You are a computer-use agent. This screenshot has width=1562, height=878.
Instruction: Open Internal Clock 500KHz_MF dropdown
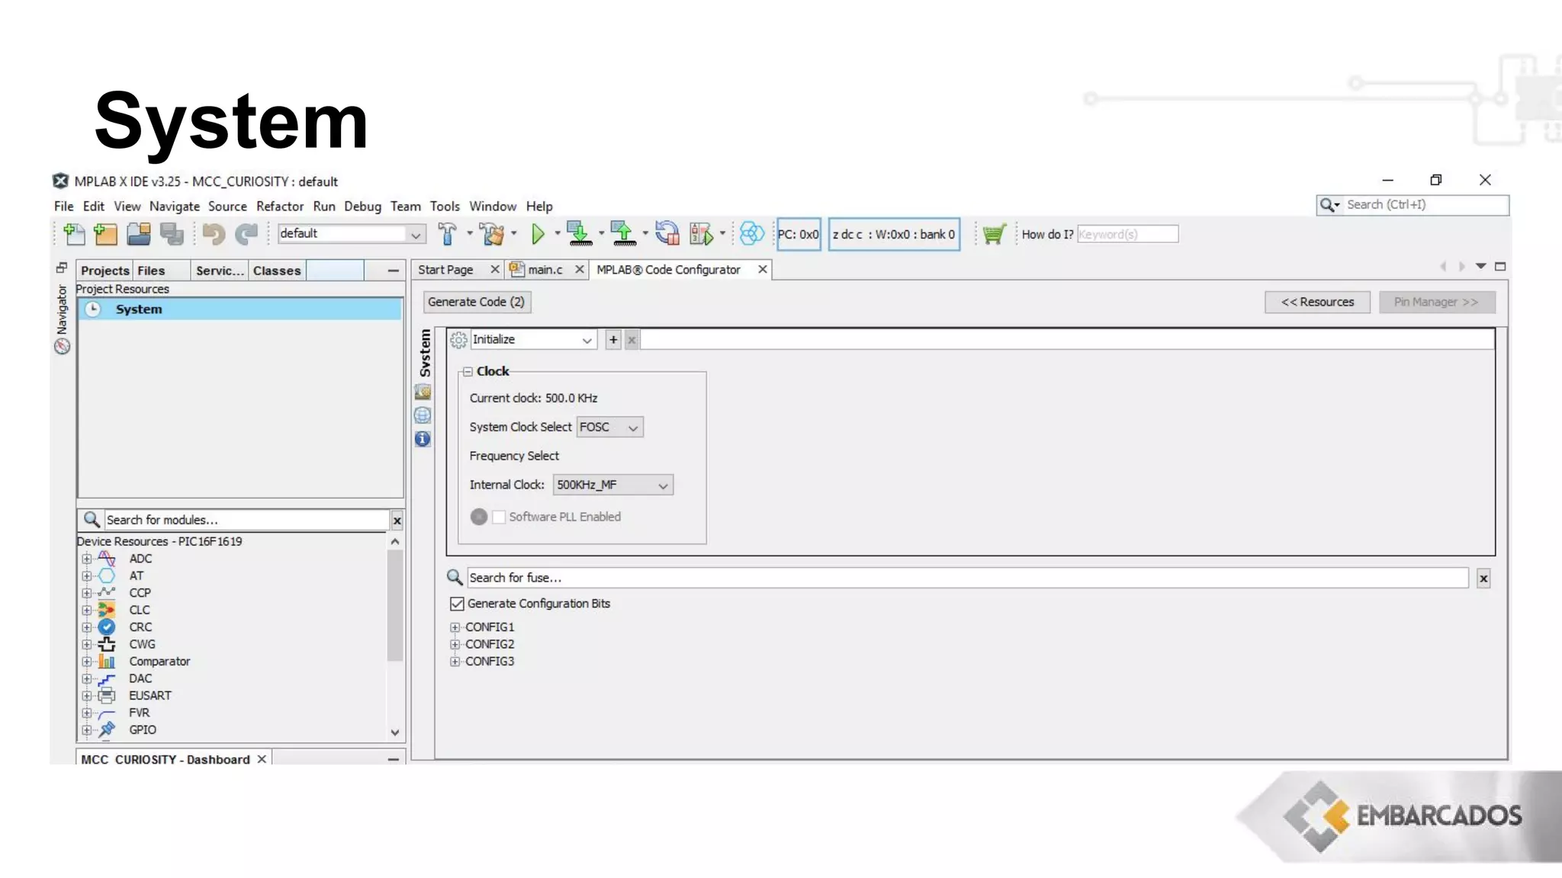point(612,485)
